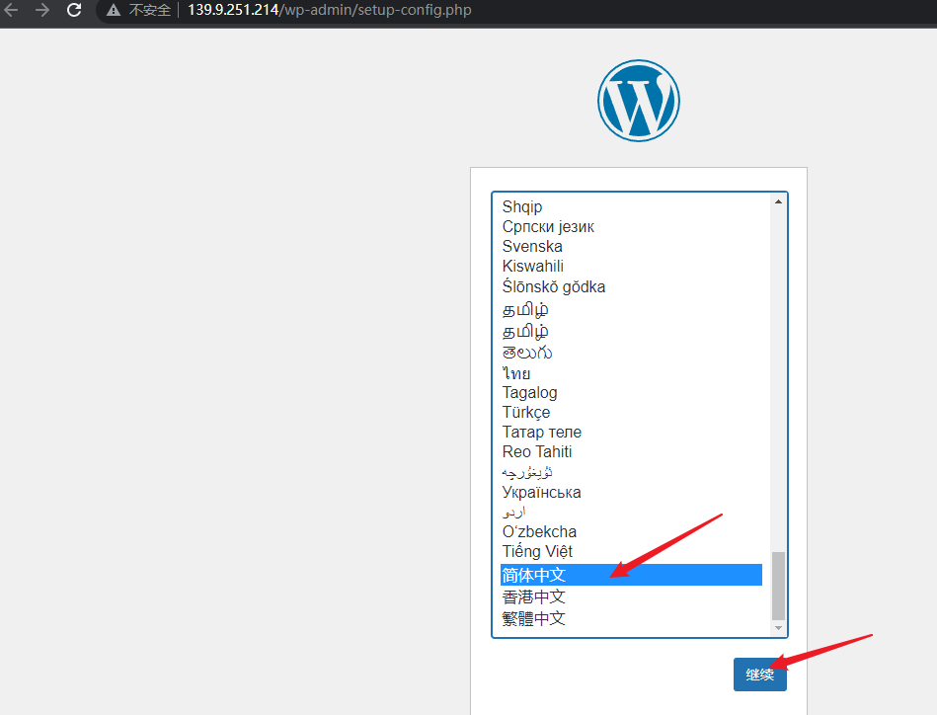Click the browser forward arrow
The width and height of the screenshot is (937, 715).
41,10
